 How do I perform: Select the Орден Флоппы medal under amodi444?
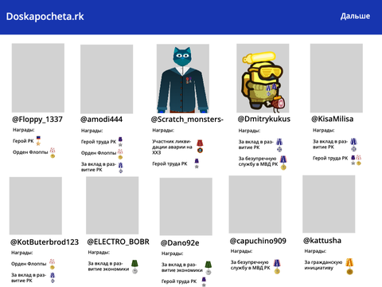pyautogui.click(x=120, y=154)
